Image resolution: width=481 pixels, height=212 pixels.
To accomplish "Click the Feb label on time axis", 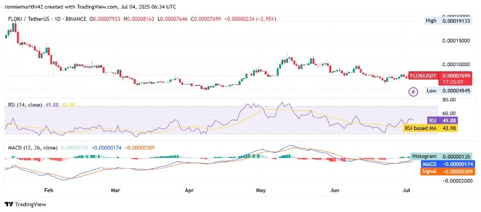I will pyautogui.click(x=48, y=191).
